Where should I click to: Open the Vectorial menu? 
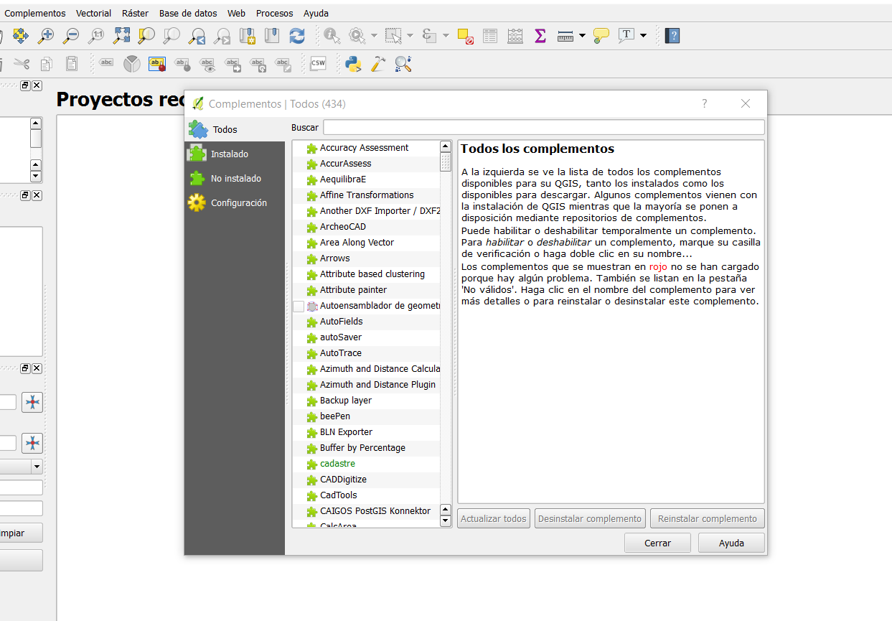(x=94, y=13)
